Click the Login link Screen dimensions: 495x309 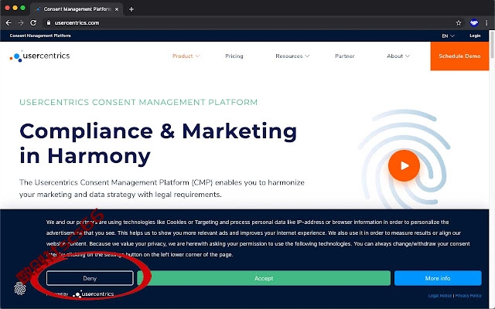(475, 36)
